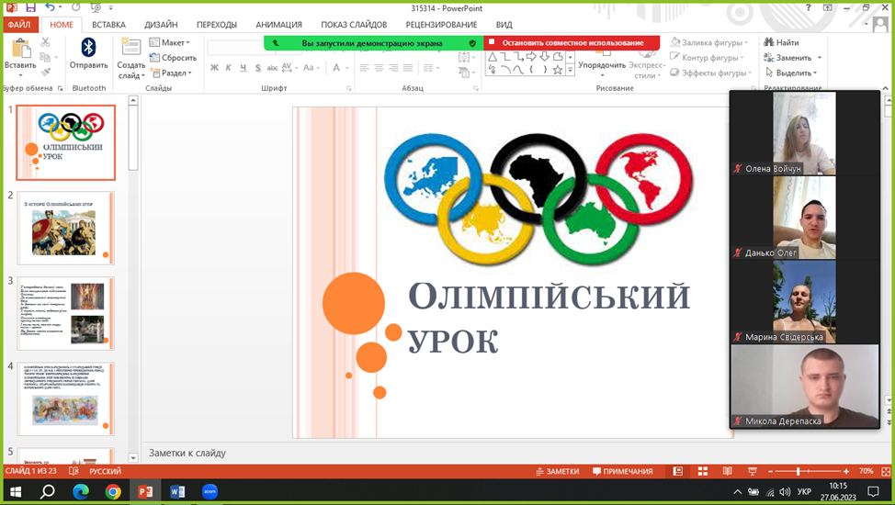895x505 pixels.
Task: Open the slide sorter view
Action: click(702, 471)
